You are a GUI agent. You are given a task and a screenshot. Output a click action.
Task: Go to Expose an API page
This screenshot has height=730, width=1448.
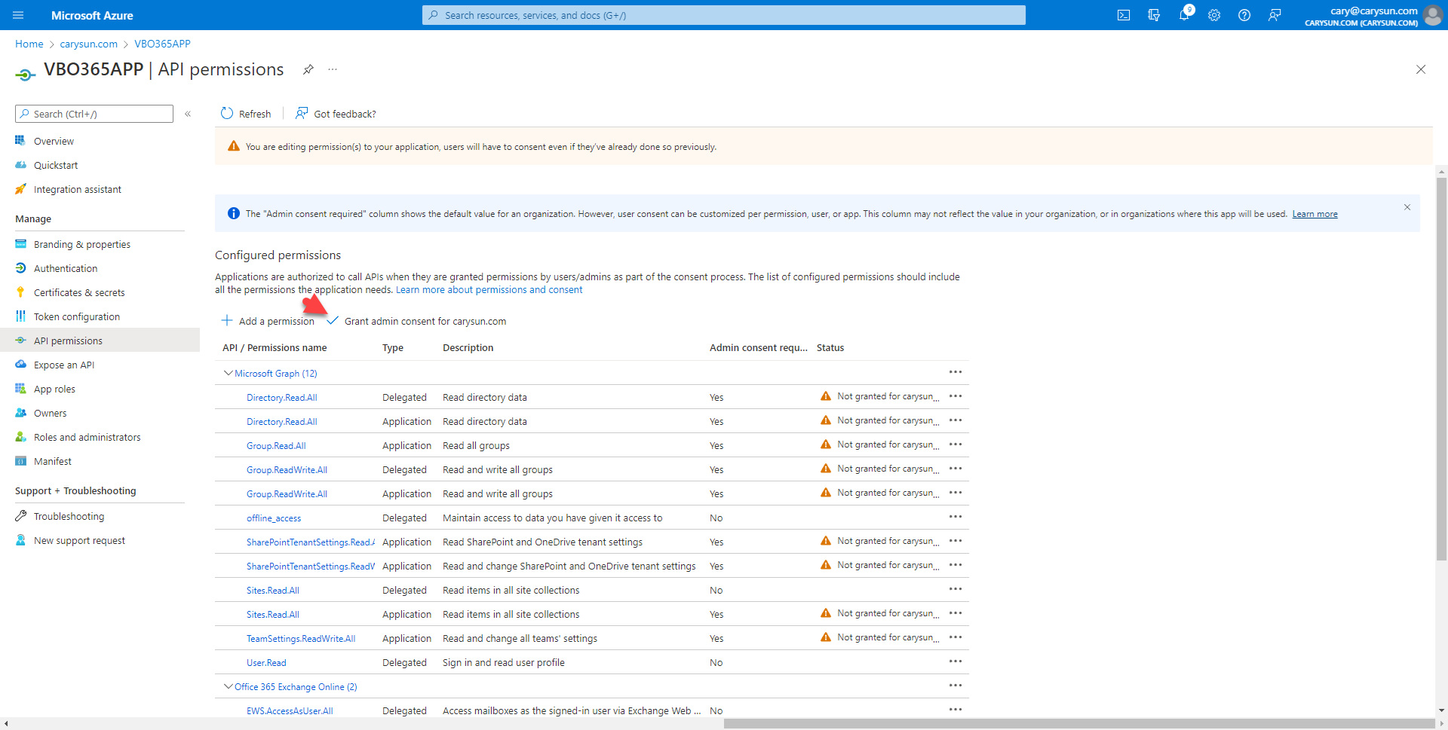point(64,365)
